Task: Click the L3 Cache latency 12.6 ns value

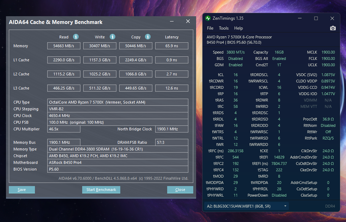Action: 172,88
